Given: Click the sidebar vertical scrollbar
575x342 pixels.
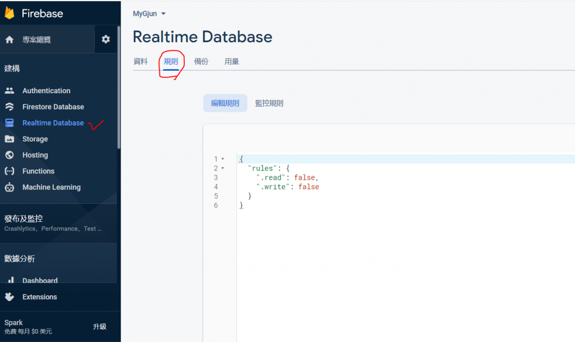Looking at the screenshot, I should point(118,87).
